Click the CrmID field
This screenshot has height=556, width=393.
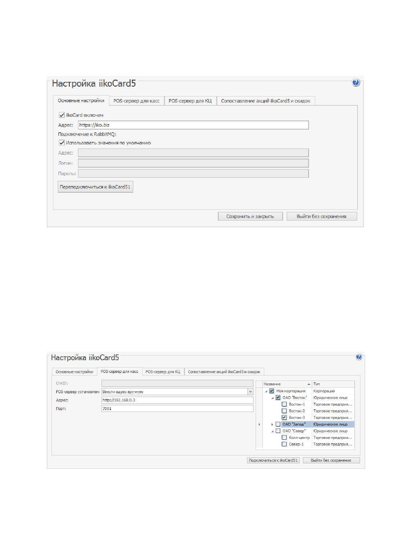[x=177, y=383]
